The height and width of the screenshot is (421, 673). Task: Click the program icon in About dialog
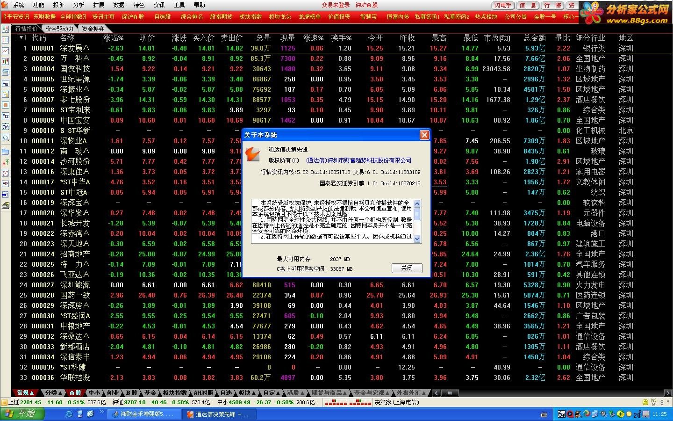(x=253, y=154)
